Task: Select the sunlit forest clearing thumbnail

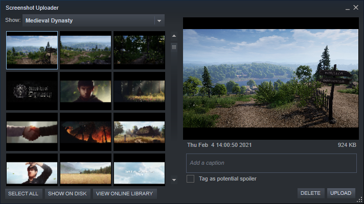Action: click(139, 91)
